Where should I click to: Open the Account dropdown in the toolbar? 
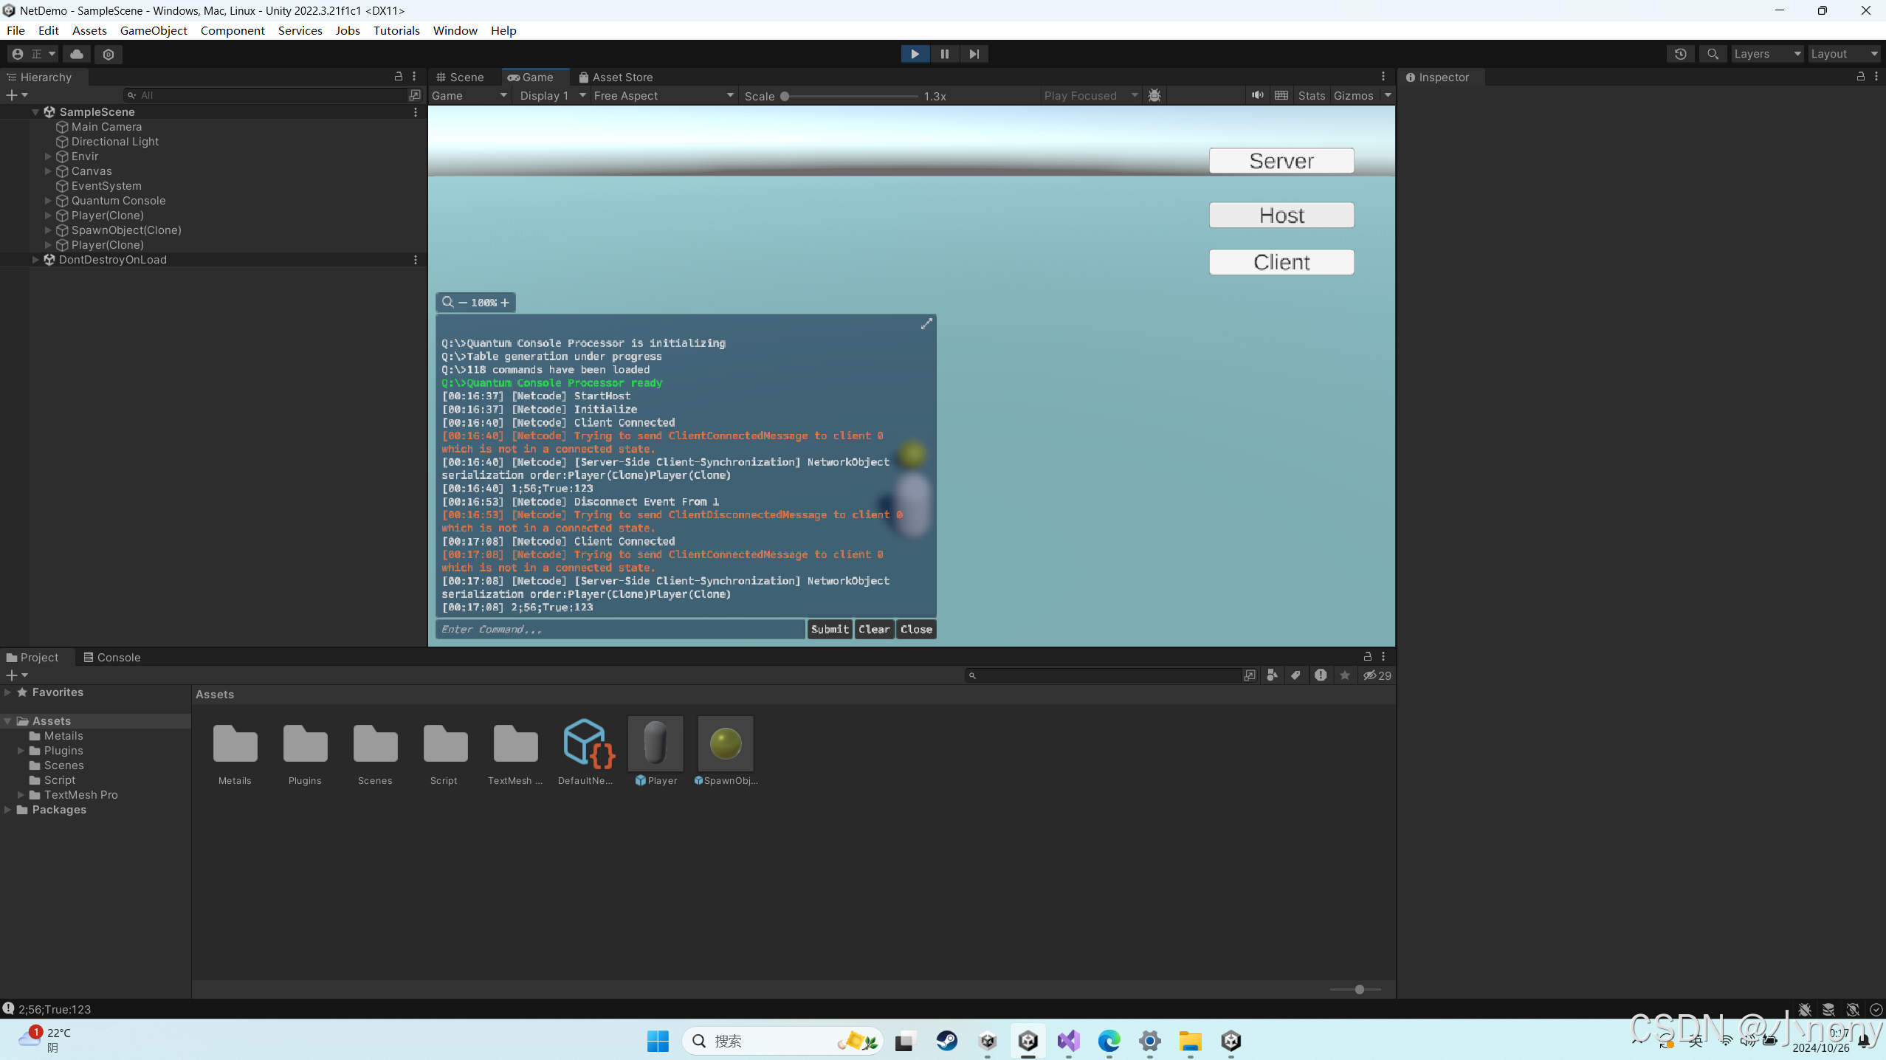[33, 54]
